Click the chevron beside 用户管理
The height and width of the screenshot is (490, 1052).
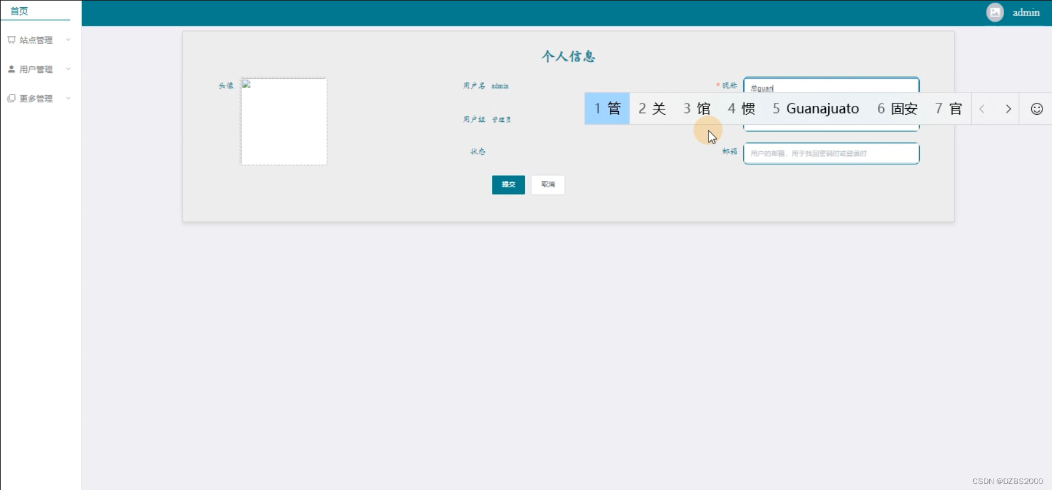(68, 69)
